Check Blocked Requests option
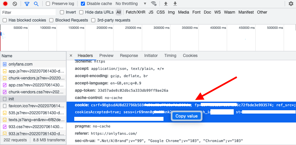296x145 pixels. 51,20
